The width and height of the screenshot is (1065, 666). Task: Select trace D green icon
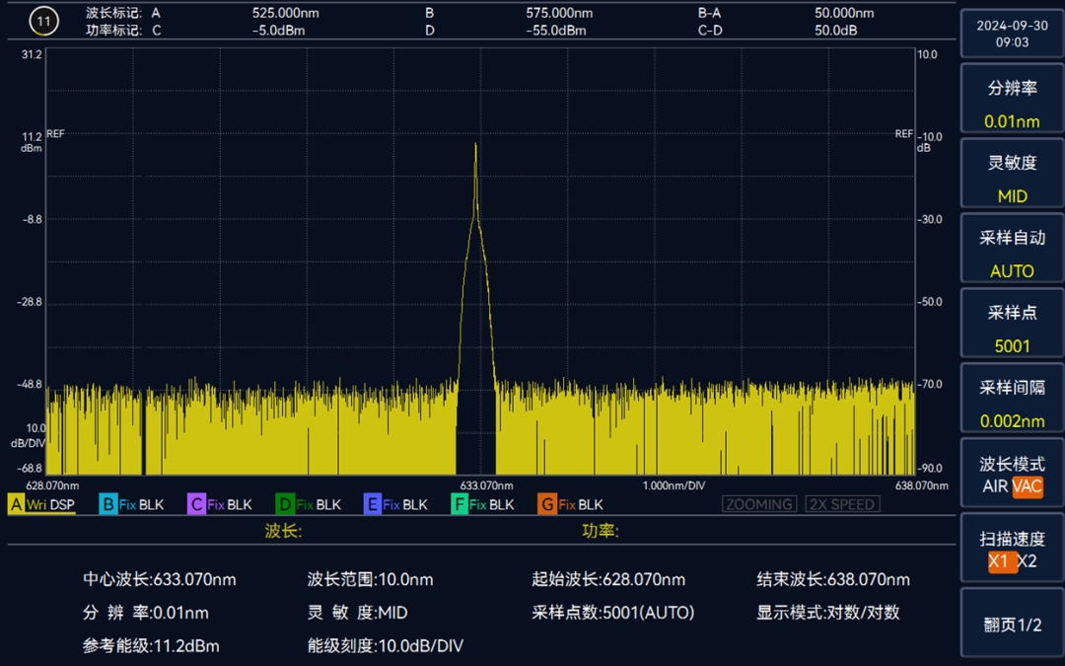point(285,505)
